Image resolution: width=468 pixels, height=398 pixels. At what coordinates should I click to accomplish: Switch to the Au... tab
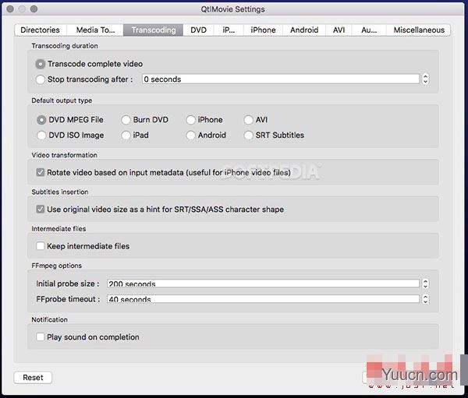tap(369, 30)
